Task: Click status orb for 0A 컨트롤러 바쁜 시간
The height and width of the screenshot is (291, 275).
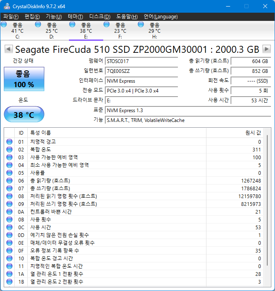Action: [x=9, y=212]
